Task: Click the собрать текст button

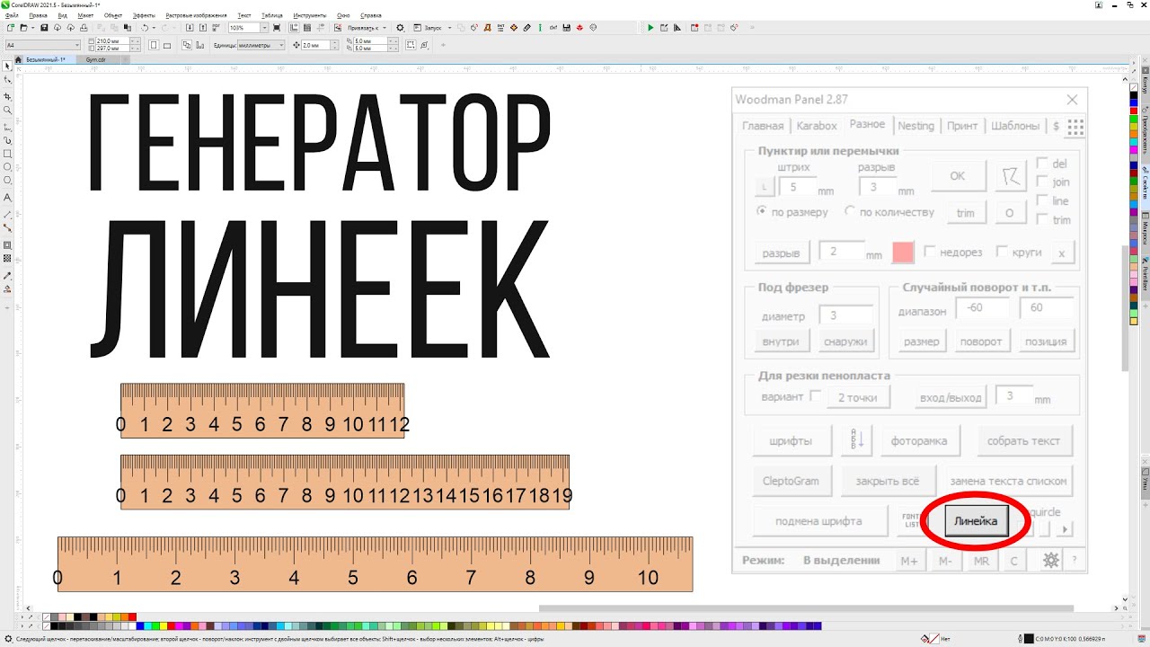Action: coord(1023,441)
